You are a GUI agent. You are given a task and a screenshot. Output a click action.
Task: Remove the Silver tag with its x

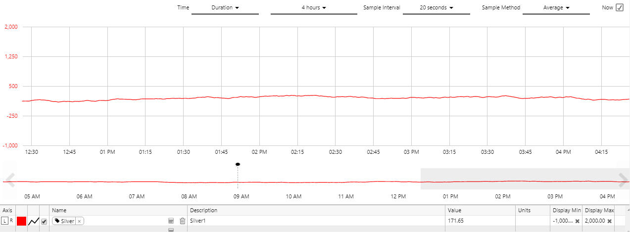[79, 221]
